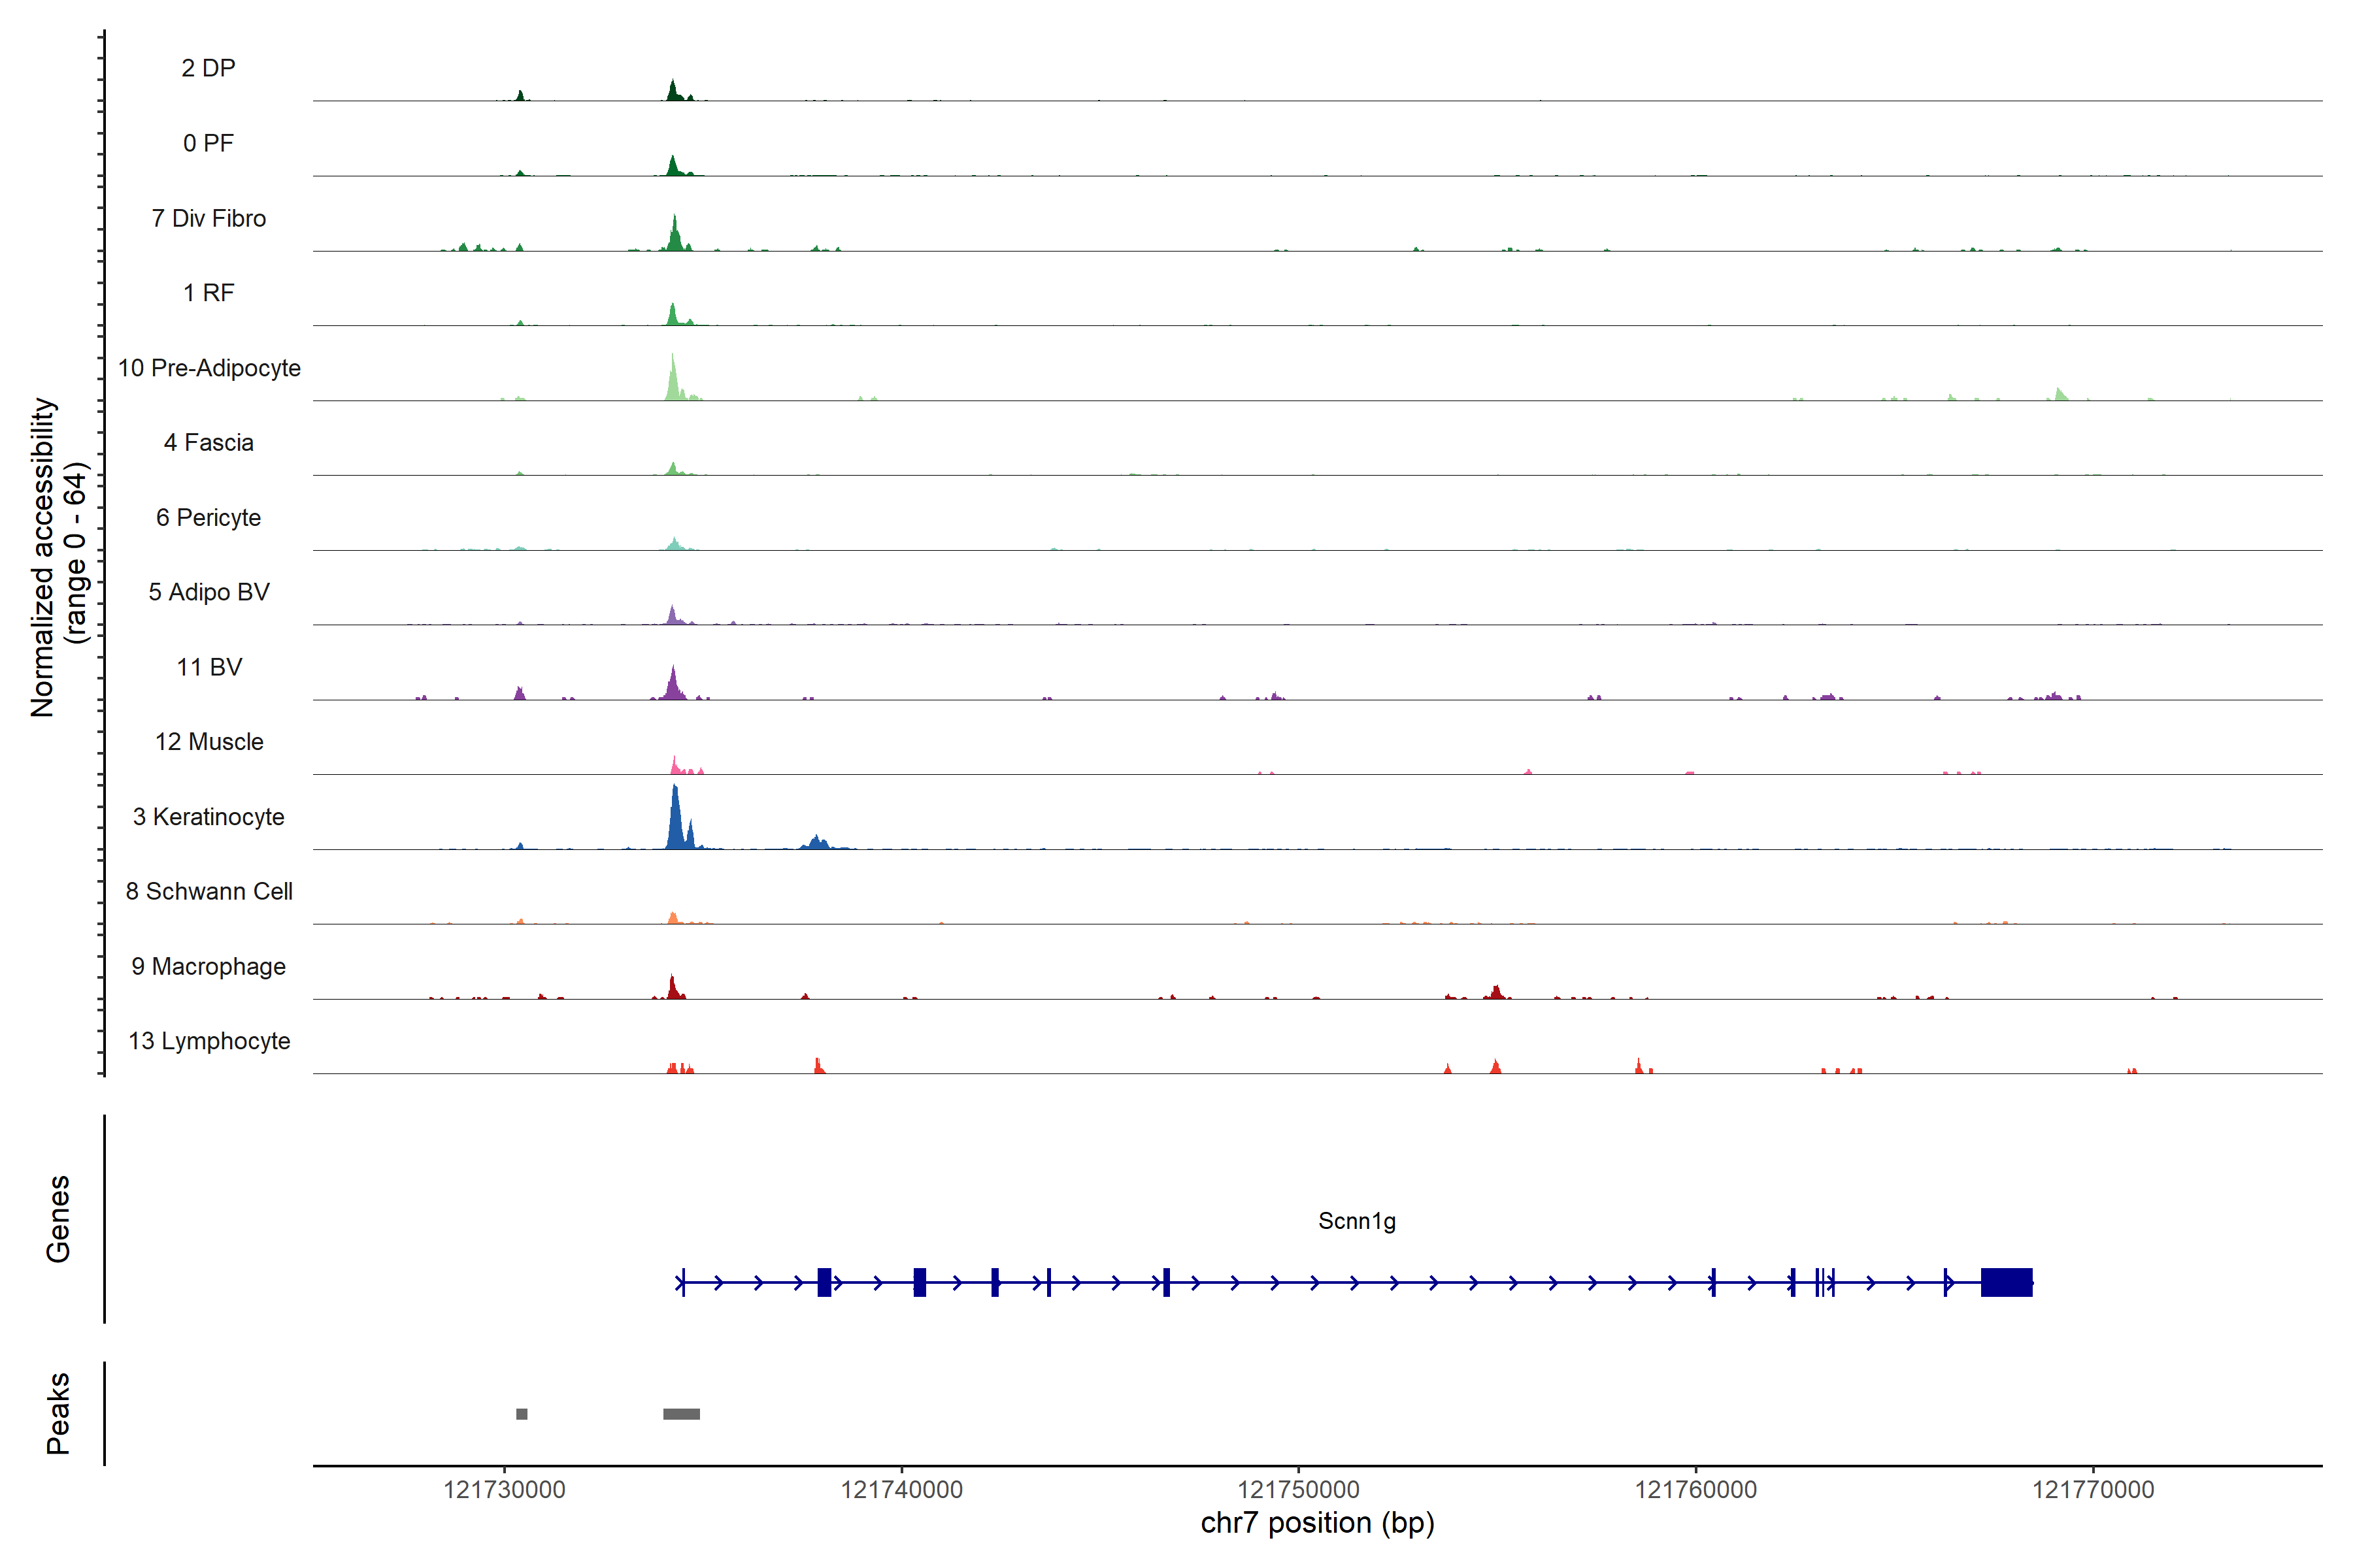The width and height of the screenshot is (2353, 1568).
Task: Click the 9 Macrophage track label
Action: coord(208,966)
